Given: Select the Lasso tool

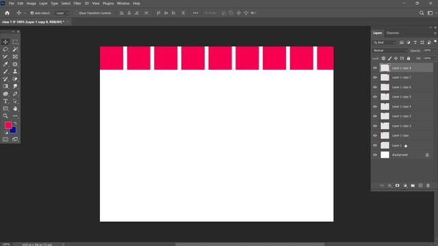Looking at the screenshot, I should (5, 49).
